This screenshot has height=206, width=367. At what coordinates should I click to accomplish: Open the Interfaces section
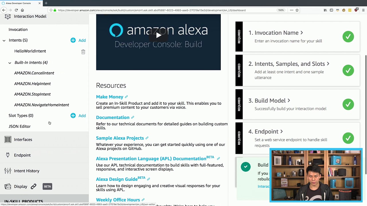point(23,140)
